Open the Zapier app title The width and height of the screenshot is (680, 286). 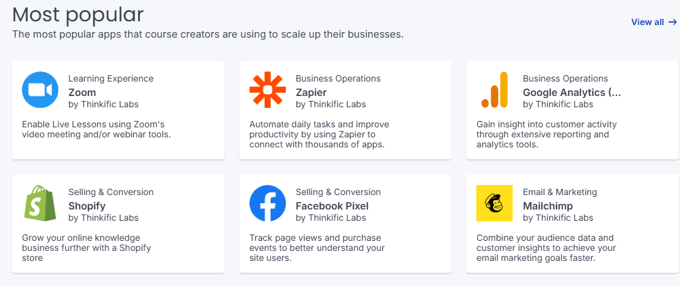[311, 92]
